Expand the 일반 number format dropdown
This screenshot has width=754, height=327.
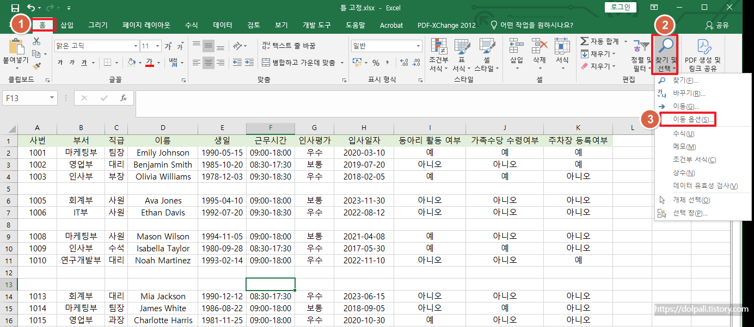pos(417,45)
